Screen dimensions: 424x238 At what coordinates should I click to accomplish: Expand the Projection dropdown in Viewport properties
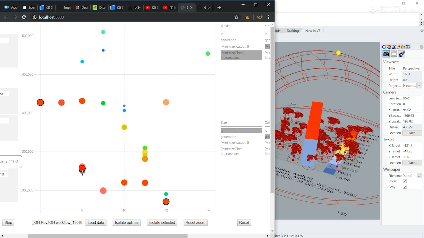(x=419, y=86)
